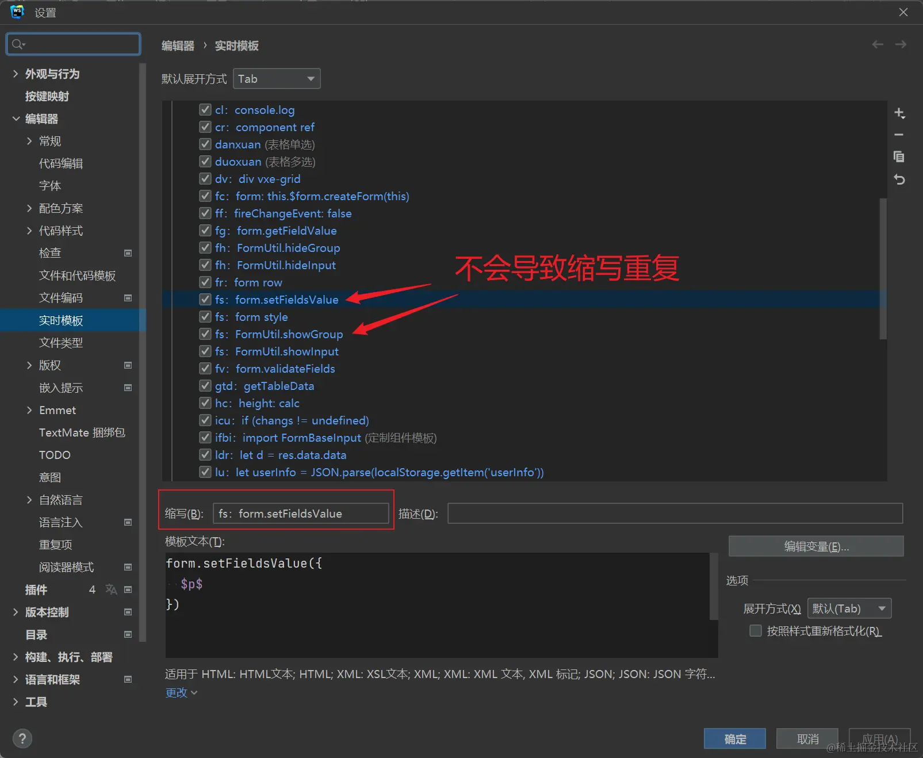Expand the 工具 tree node
Image resolution: width=923 pixels, height=758 pixels.
pos(16,702)
